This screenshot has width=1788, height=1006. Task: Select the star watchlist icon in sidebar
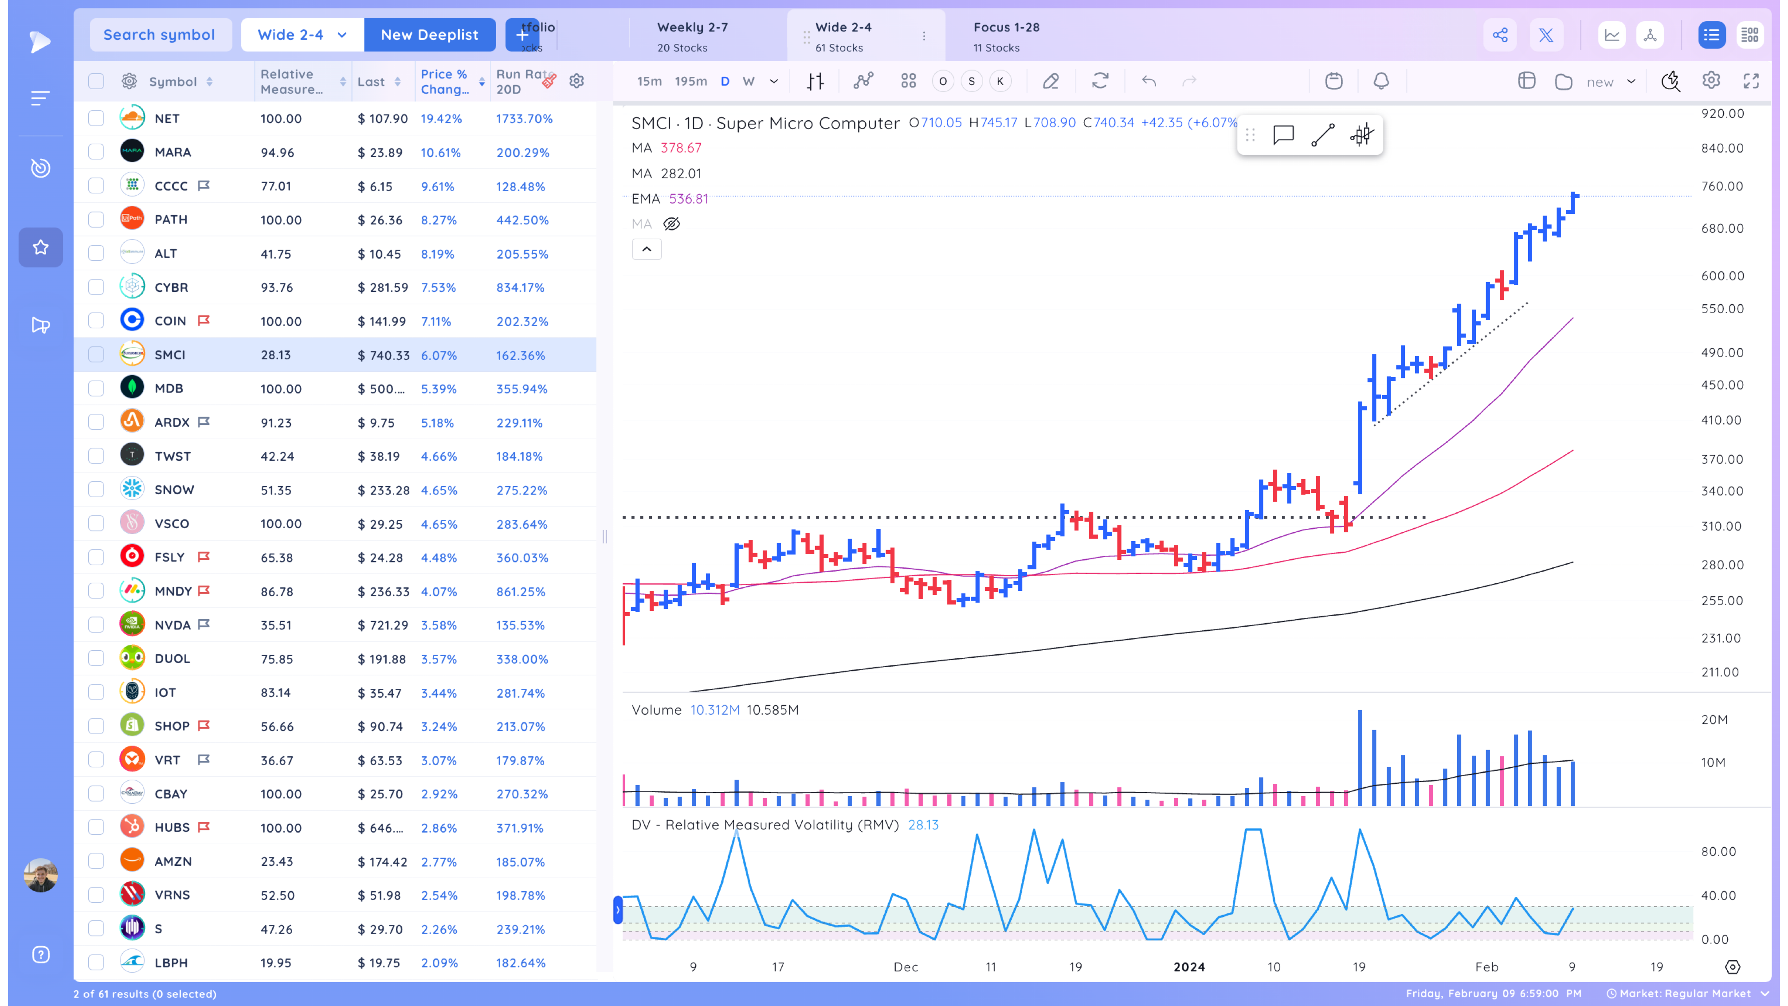click(x=40, y=247)
